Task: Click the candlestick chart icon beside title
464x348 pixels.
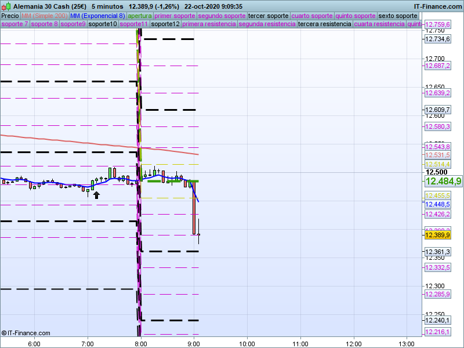Action: pyautogui.click(x=6, y=6)
